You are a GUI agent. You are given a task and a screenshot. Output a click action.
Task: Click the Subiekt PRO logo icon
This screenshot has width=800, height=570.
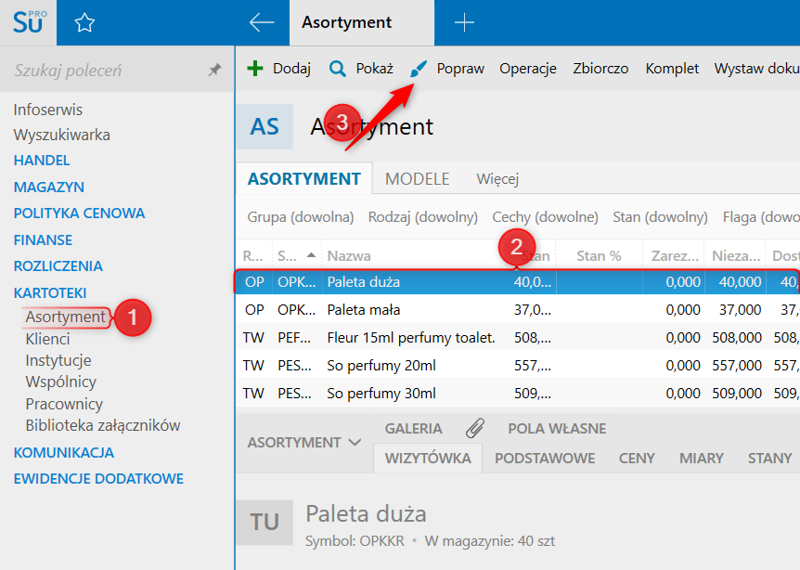[28, 22]
